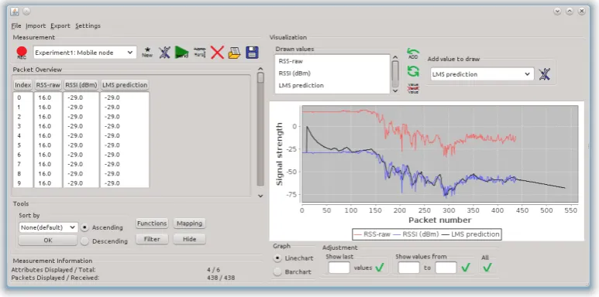Click the Show values from start field
Viewport: 599px width, 297px height.
tap(408, 268)
